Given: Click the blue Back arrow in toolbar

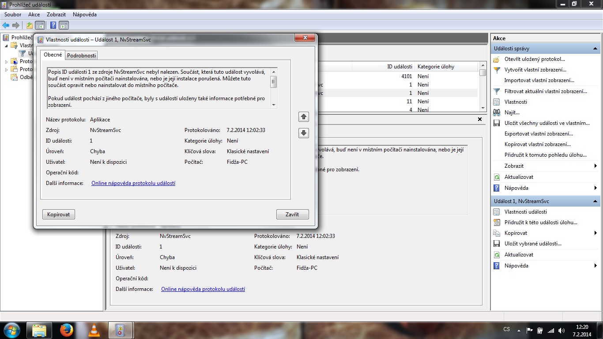Looking at the screenshot, I should coord(6,25).
